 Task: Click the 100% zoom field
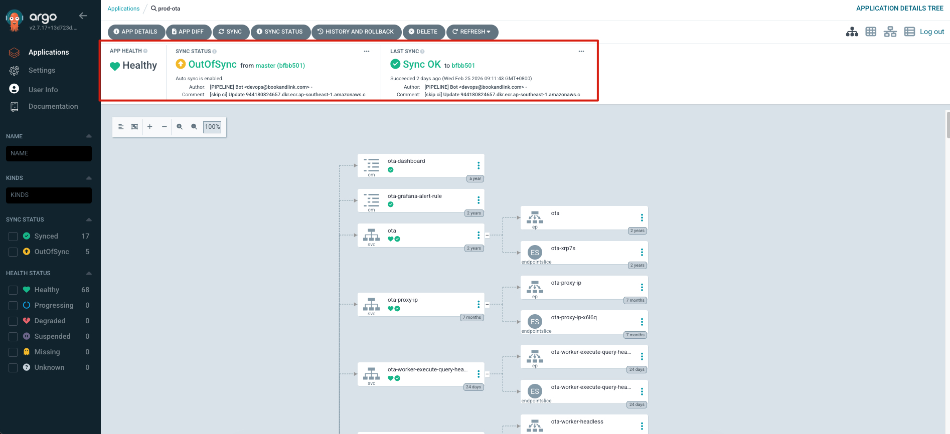tap(212, 127)
